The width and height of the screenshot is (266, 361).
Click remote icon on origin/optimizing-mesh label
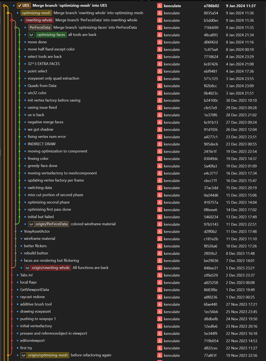pyautogui.click(x=24, y=355)
